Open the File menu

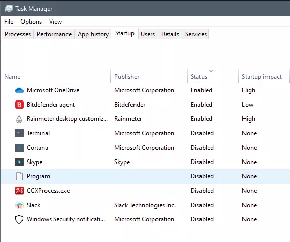(9, 22)
